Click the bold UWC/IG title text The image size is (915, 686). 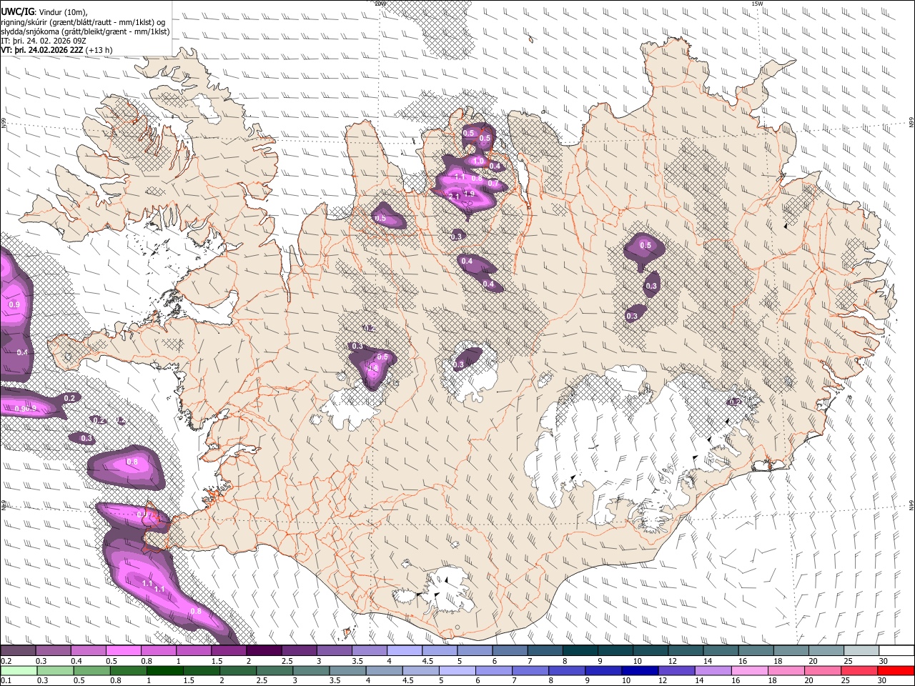click(x=17, y=12)
